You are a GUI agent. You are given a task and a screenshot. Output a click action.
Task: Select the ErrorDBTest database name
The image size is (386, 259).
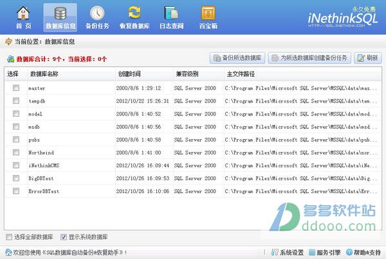[44, 191]
